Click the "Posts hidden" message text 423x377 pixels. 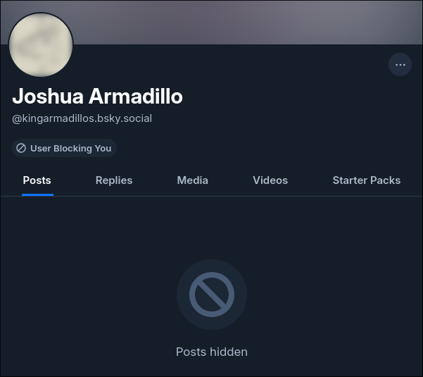point(211,352)
